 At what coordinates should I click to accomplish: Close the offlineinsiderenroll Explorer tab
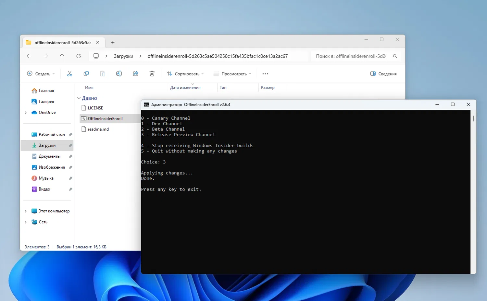point(98,42)
